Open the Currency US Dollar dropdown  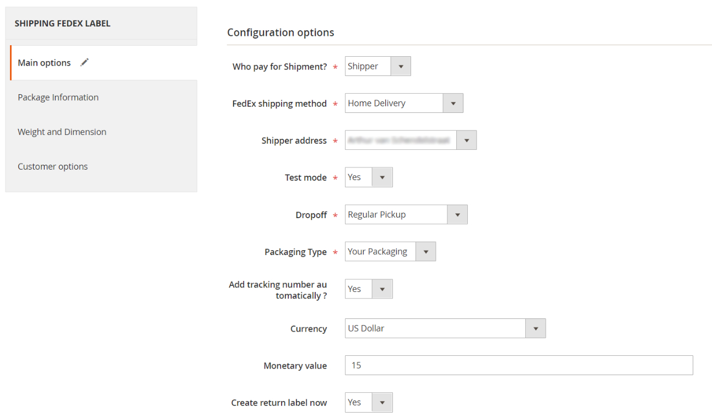point(445,328)
